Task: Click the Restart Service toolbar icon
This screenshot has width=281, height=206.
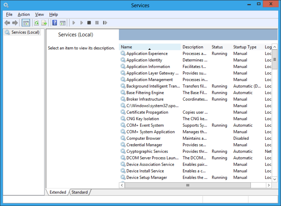Action: pyautogui.click(x=105, y=23)
